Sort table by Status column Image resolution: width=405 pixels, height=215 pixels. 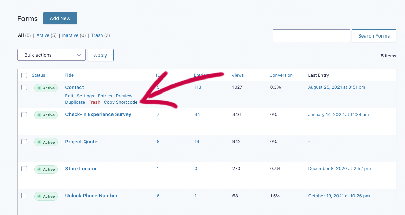(39, 75)
